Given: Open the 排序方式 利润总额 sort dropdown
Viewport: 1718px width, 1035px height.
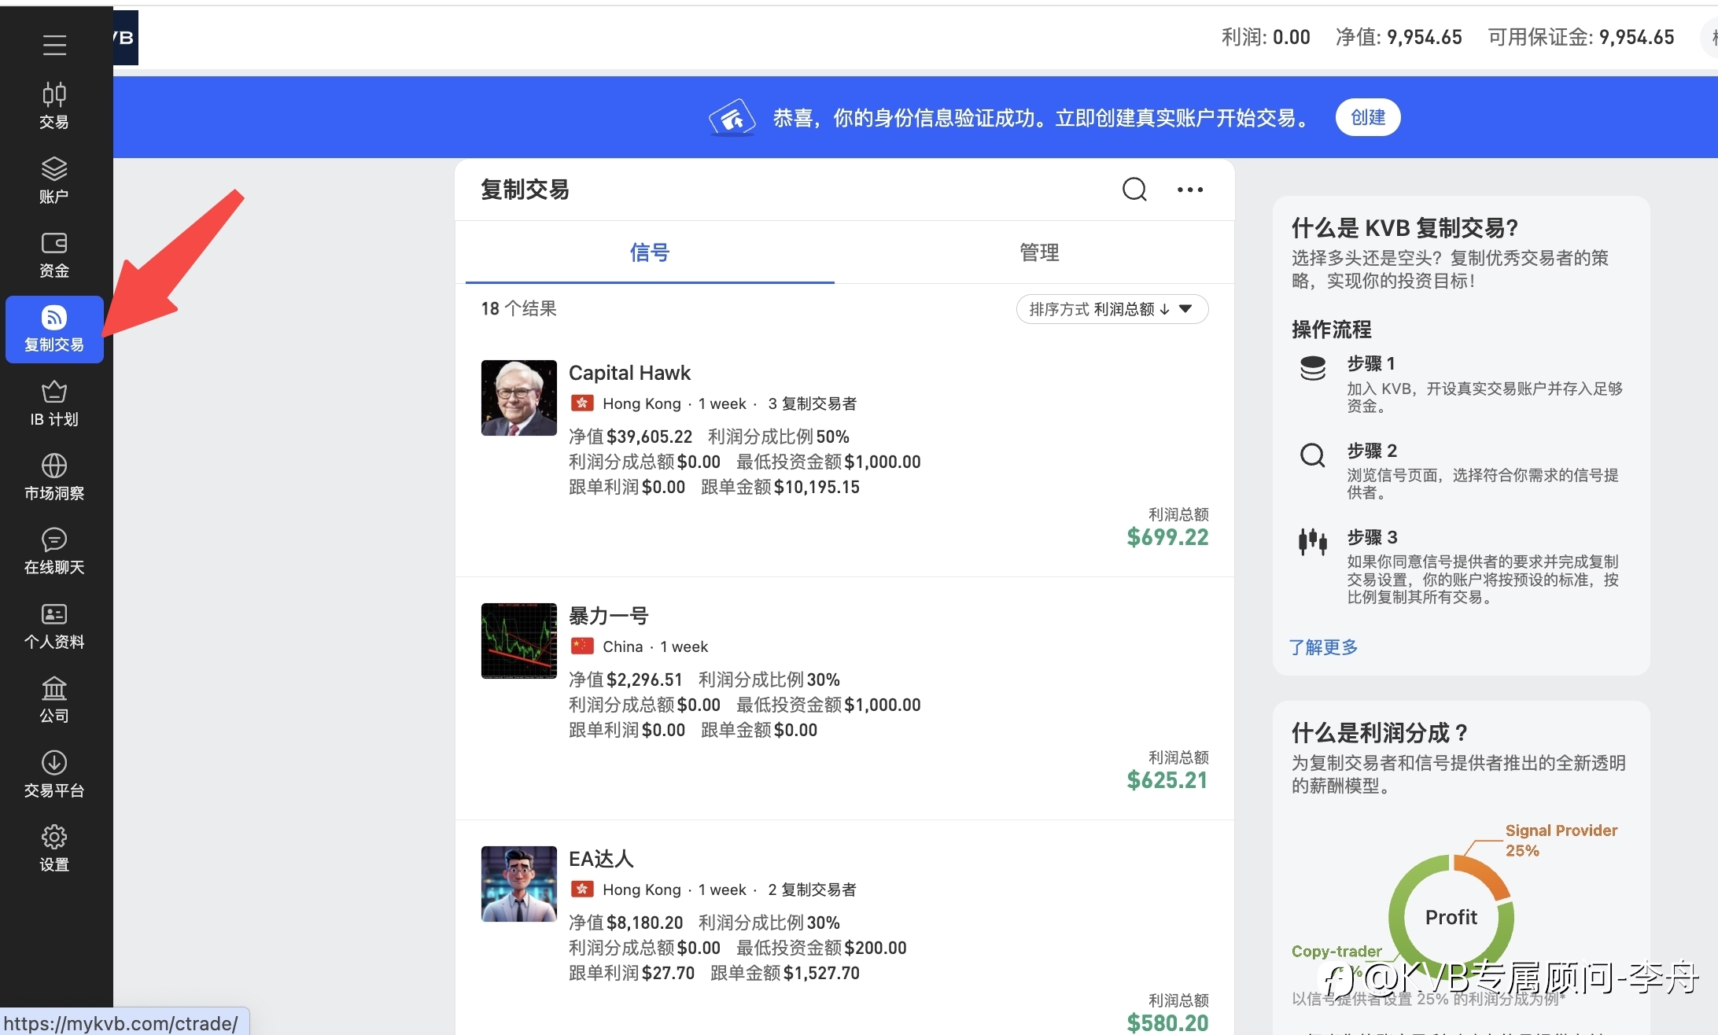Looking at the screenshot, I should 1112,309.
